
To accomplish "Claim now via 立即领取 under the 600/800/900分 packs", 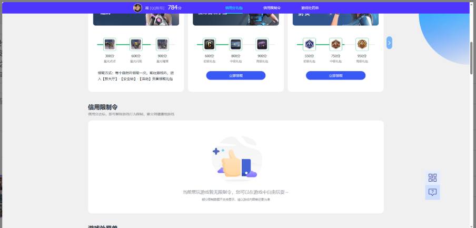I will coord(236,76).
